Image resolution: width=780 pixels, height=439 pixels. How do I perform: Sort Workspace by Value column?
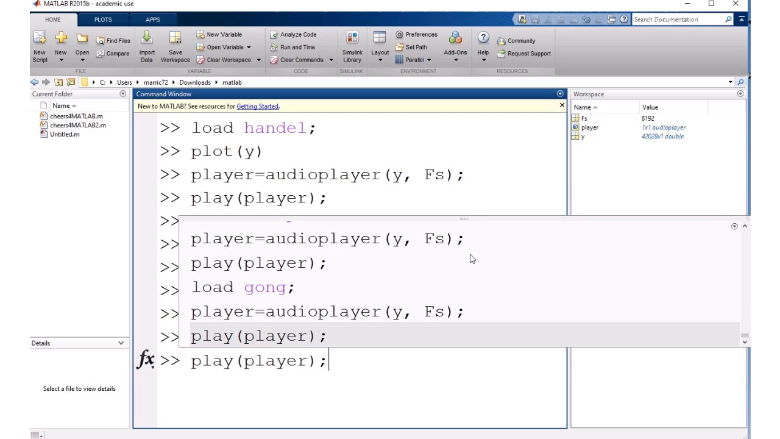click(x=650, y=107)
